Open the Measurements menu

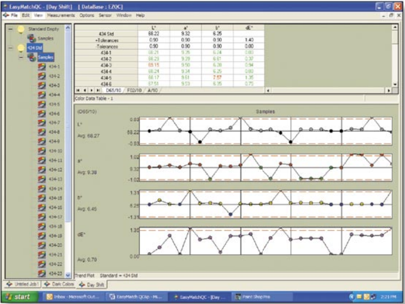(x=61, y=15)
